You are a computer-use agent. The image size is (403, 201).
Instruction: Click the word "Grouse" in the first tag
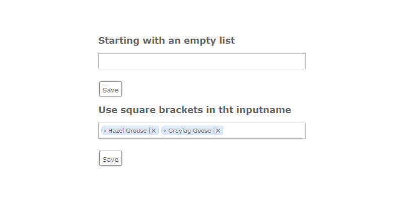[x=136, y=131]
